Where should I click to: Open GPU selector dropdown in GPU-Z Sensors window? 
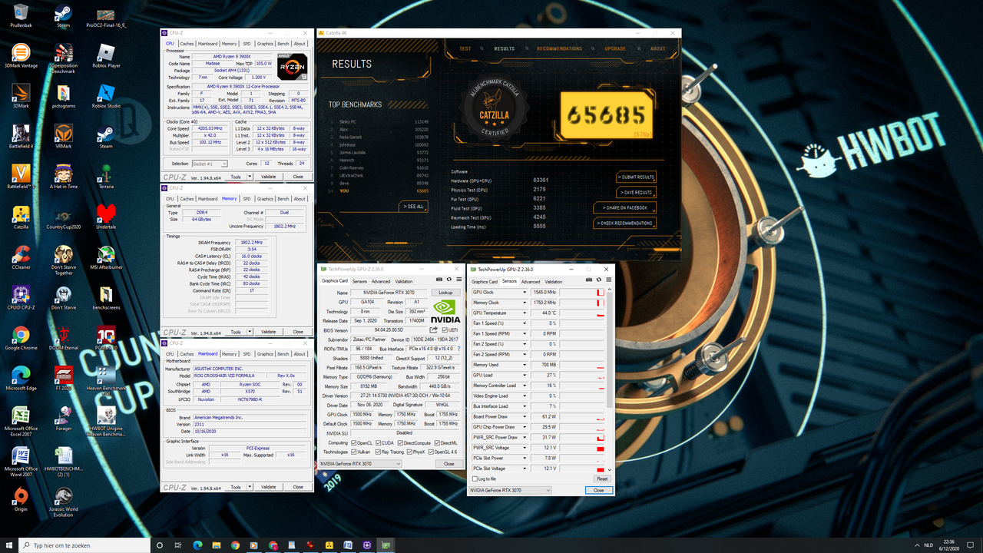coord(511,490)
